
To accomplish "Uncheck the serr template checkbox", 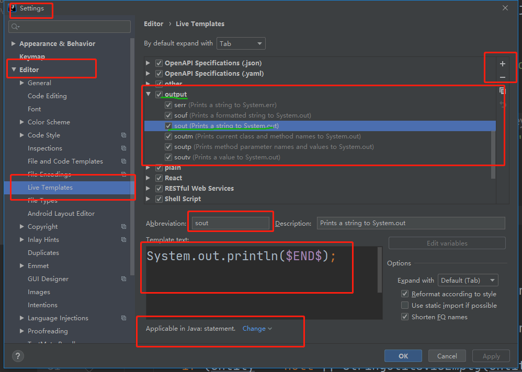I will (168, 105).
